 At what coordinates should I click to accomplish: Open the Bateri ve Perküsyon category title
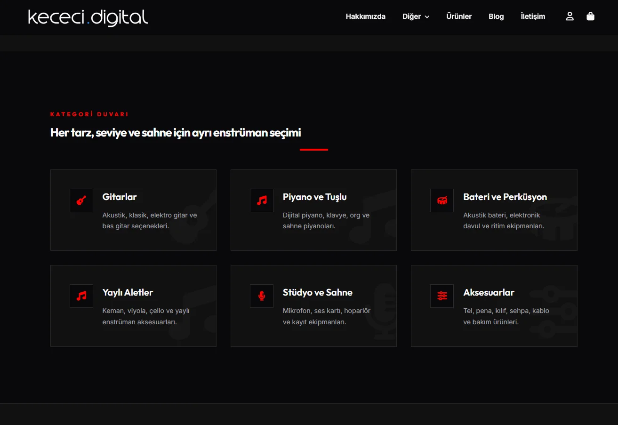tap(505, 197)
